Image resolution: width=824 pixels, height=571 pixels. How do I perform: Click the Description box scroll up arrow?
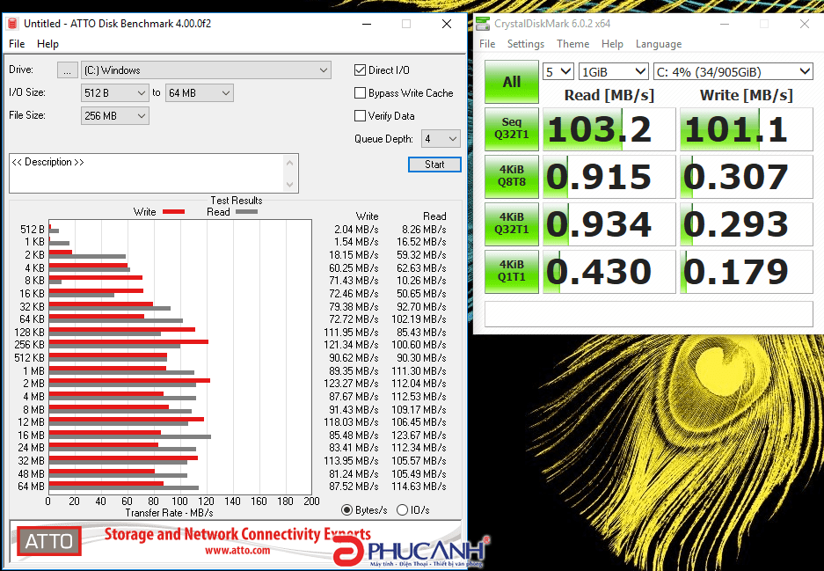tap(289, 163)
